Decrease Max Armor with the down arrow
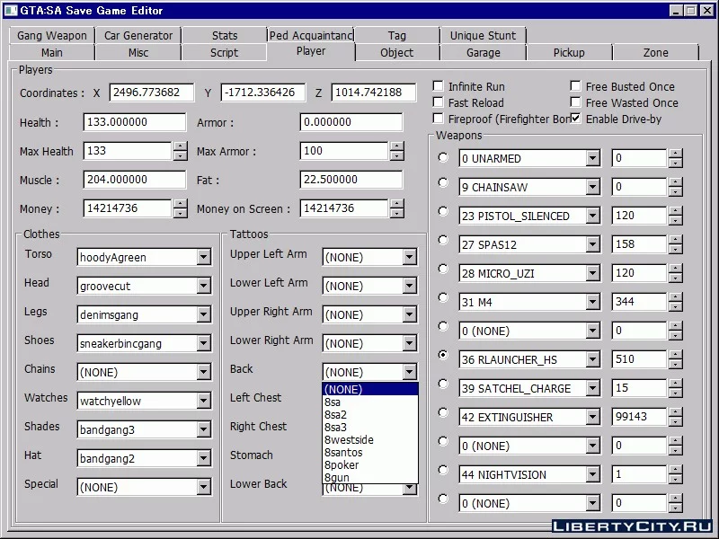 396,155
